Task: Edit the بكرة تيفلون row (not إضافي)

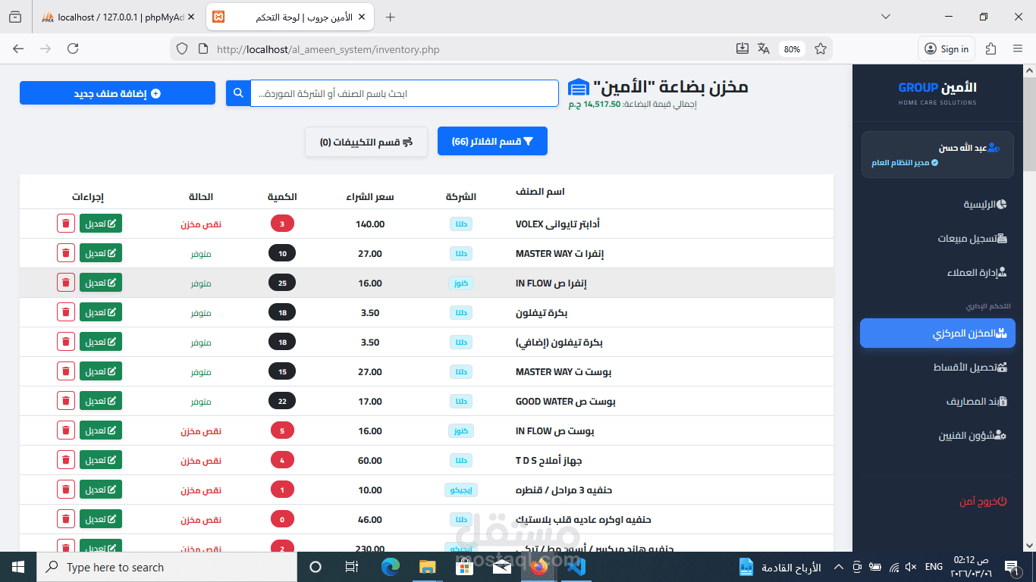Action: [x=101, y=312]
